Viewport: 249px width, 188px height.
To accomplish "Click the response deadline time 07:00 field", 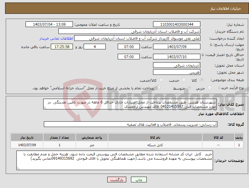I will tap(129, 47).
